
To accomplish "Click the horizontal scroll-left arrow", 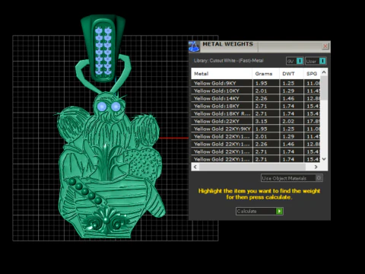I will tap(195, 167).
